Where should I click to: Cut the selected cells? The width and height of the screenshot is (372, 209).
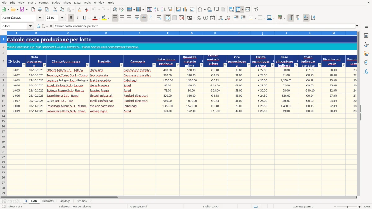coord(55,10)
